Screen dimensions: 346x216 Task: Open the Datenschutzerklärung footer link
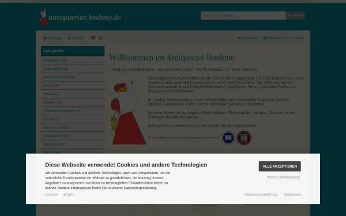[x=261, y=195]
